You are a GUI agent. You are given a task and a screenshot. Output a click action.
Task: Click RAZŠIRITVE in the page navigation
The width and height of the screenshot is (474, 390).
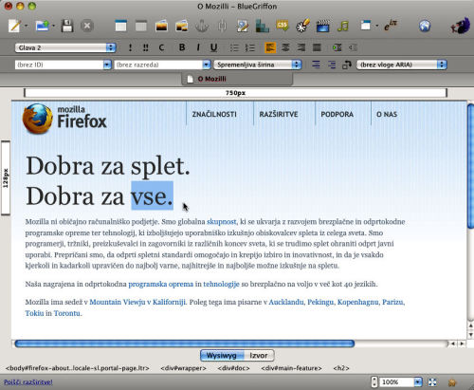(x=279, y=114)
